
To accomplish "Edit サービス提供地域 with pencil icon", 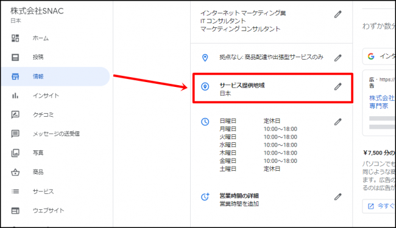I will click(338, 87).
